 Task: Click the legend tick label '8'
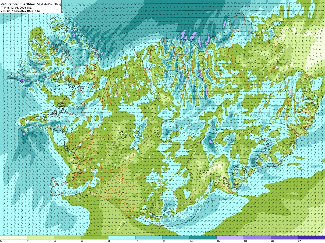tap(109, 241)
